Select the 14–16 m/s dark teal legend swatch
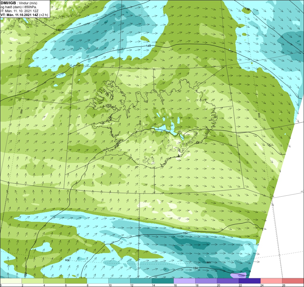This screenshot has width=304, height=287. [163, 281]
